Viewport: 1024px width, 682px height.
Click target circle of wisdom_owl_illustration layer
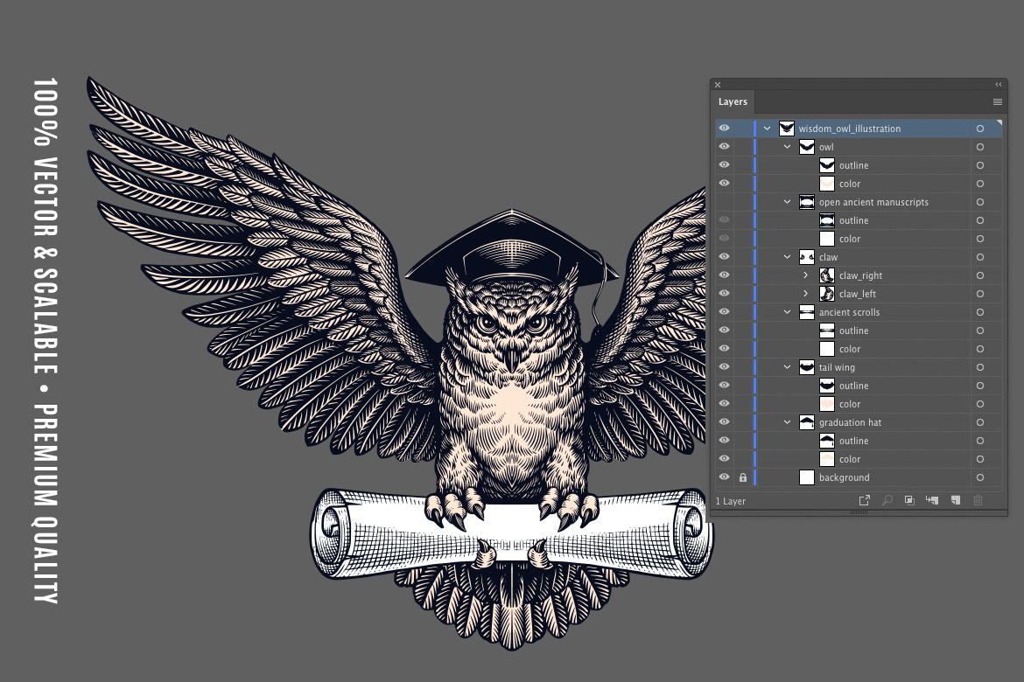(980, 129)
